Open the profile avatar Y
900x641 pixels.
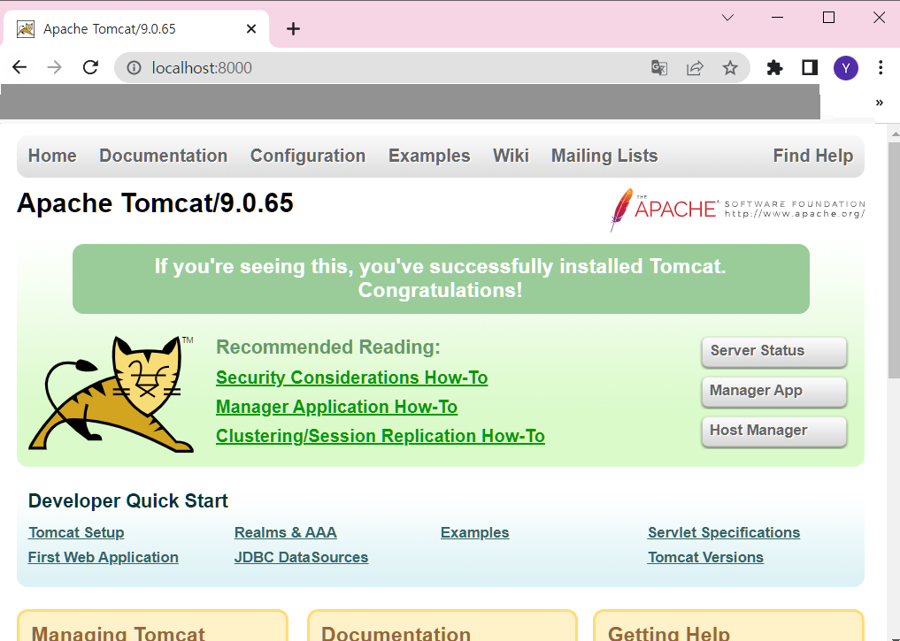845,68
